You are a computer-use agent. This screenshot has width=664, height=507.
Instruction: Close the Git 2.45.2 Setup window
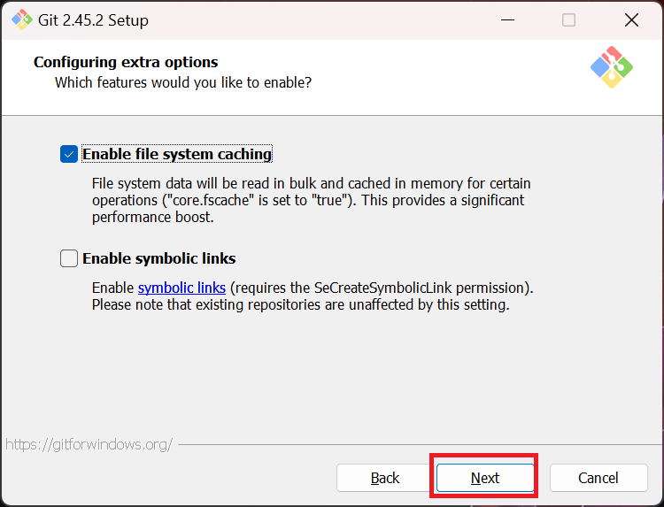tap(631, 19)
